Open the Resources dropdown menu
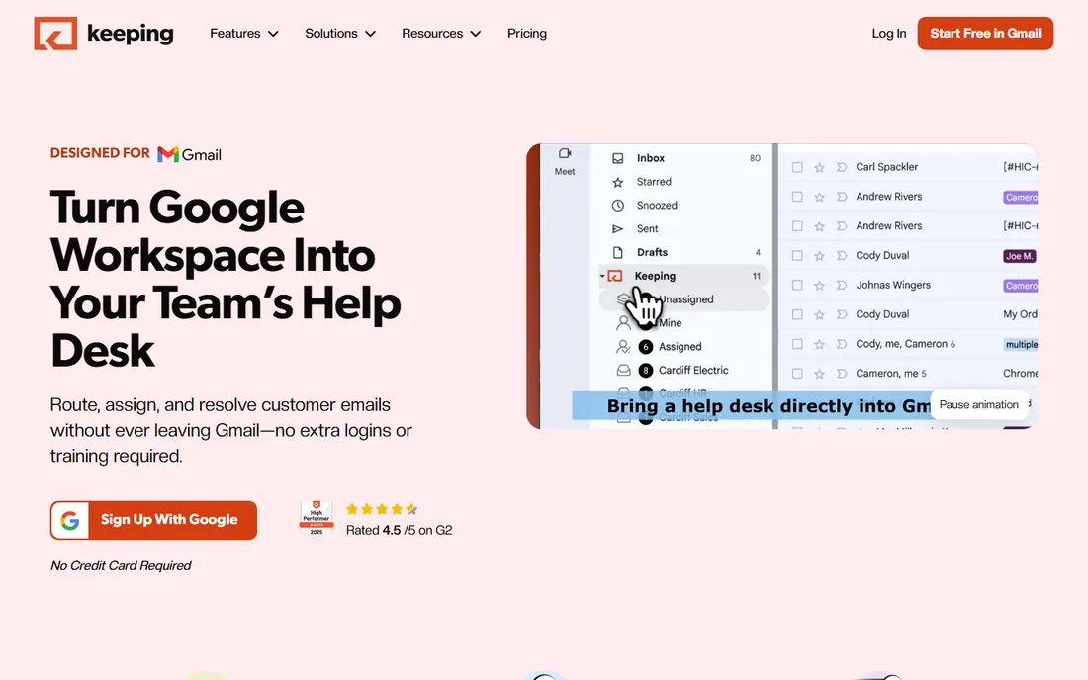 (441, 34)
